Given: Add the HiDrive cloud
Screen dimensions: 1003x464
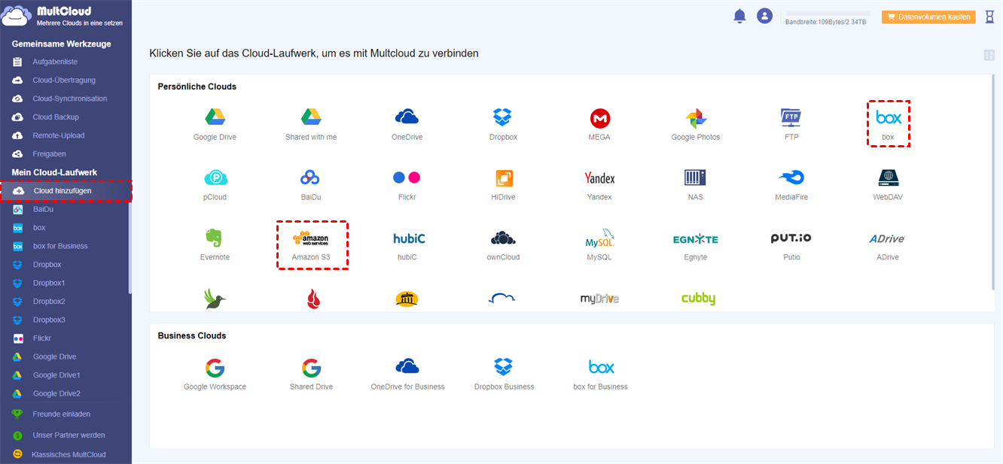Looking at the screenshot, I should 503,184.
